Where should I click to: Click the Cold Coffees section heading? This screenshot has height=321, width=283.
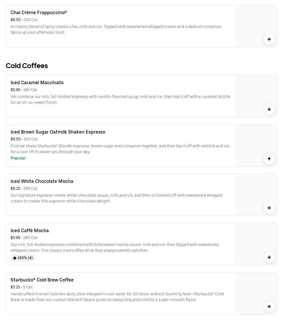[27, 66]
